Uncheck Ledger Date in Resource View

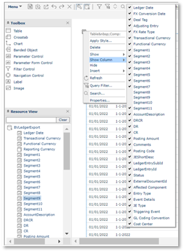[x=19, y=133]
